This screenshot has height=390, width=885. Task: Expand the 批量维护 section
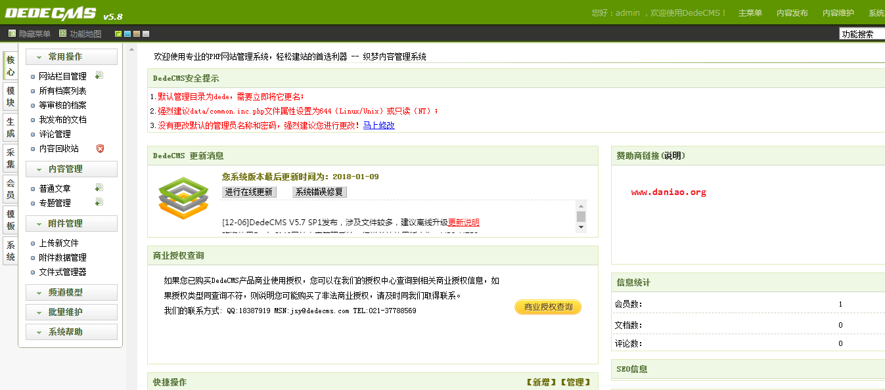(72, 313)
